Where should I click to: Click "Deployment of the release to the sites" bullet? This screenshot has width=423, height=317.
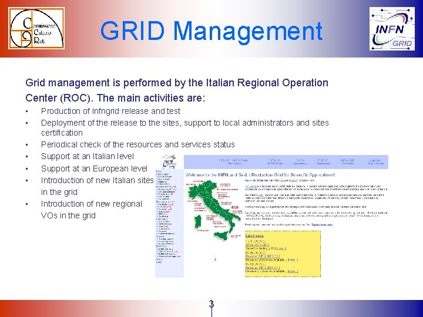coord(185,127)
